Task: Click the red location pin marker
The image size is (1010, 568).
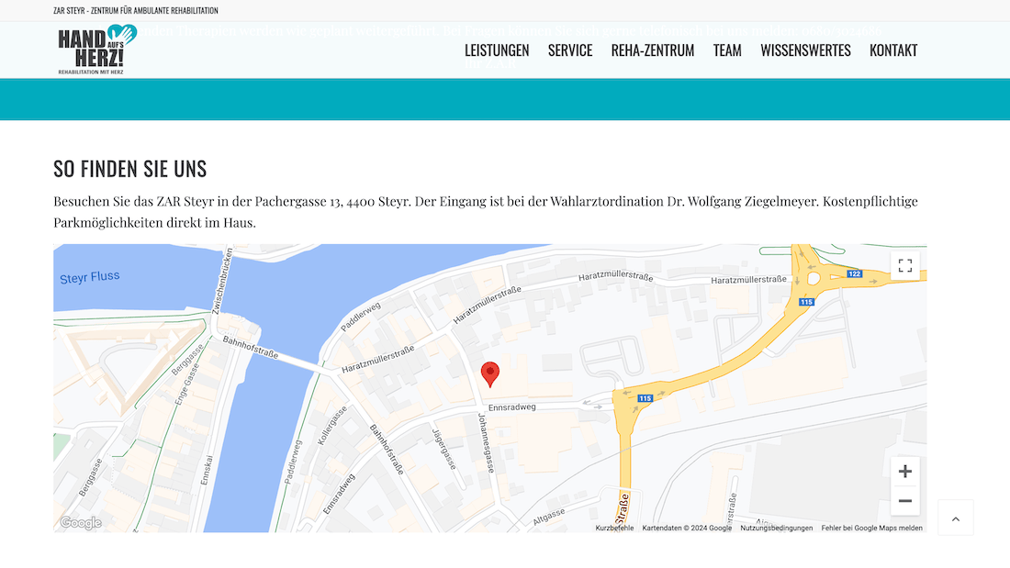Action: pyautogui.click(x=490, y=374)
